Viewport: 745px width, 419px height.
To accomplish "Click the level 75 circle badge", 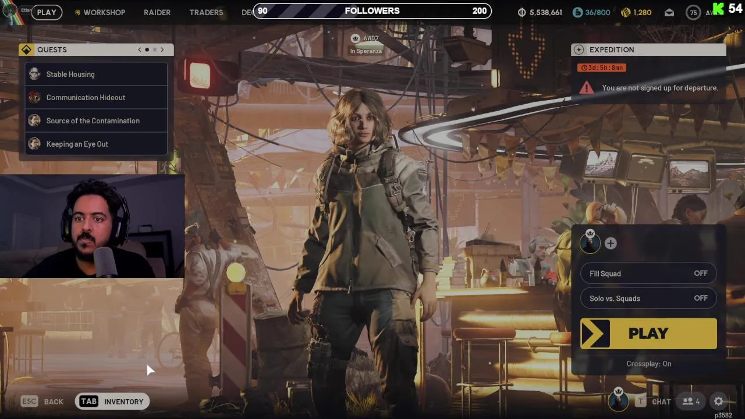I will [x=693, y=12].
